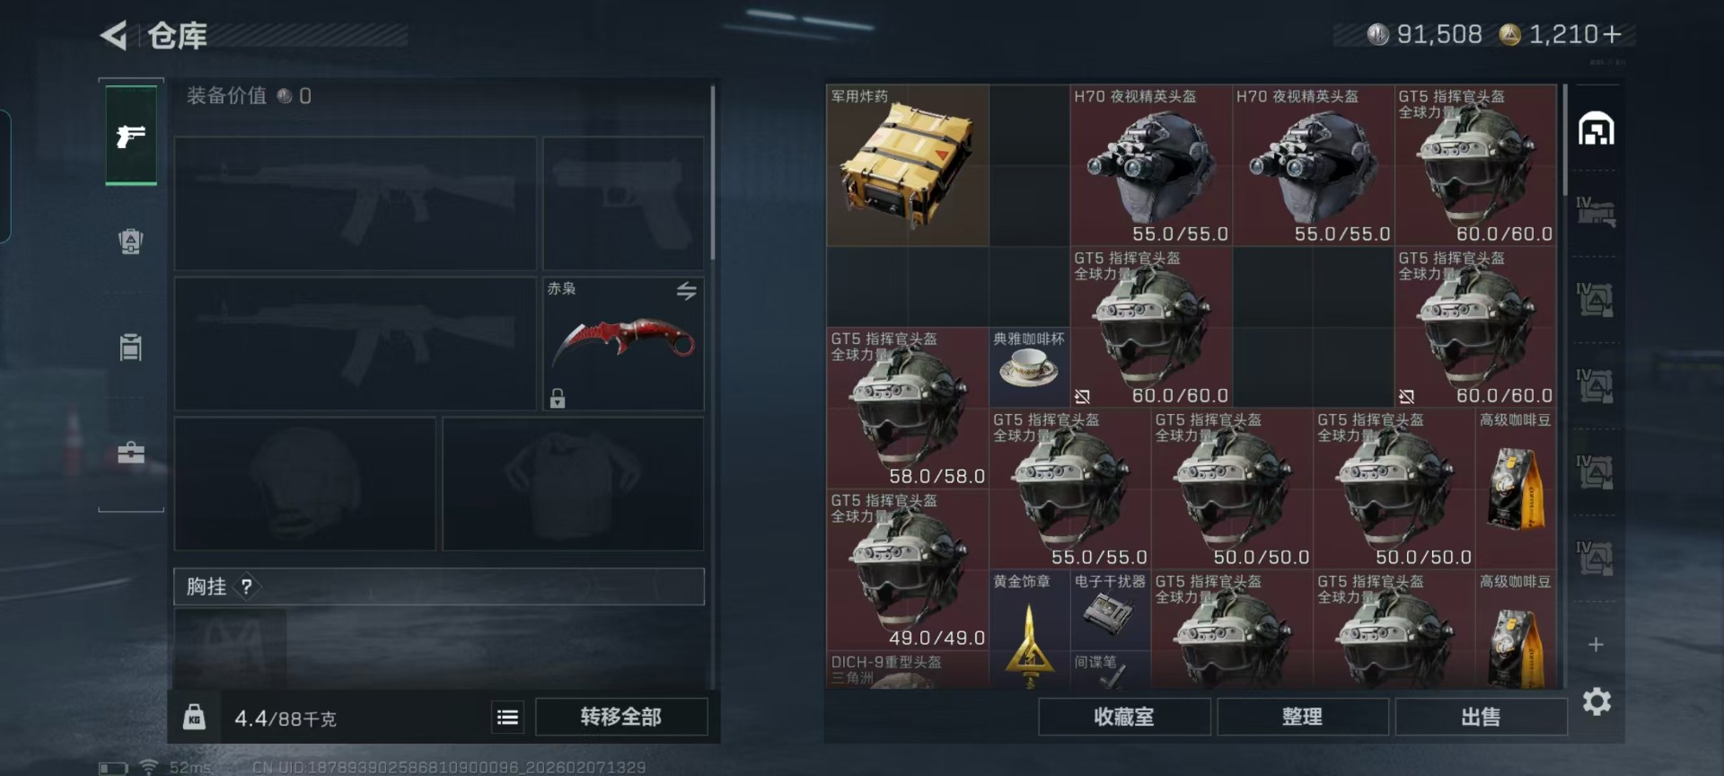Click 整理 to sort the warehouse

coord(1302,717)
